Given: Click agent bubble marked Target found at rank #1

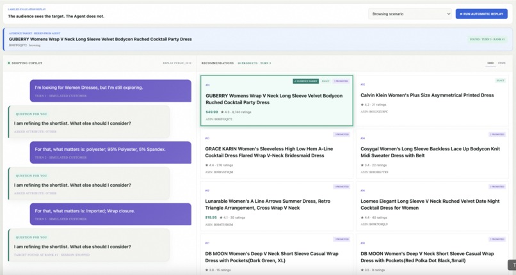Looking at the screenshot, I should [89, 245].
